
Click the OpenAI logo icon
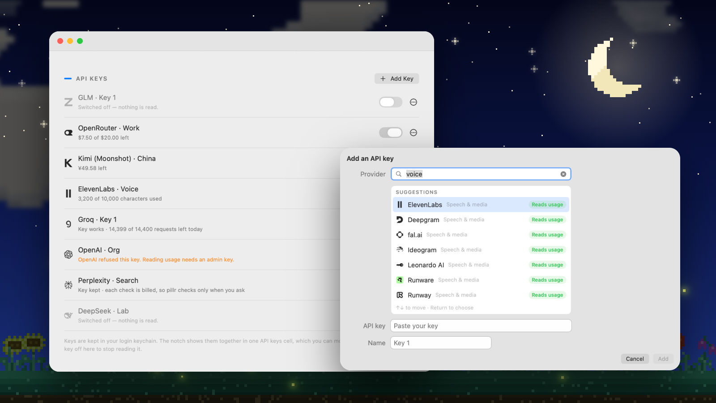pos(68,254)
